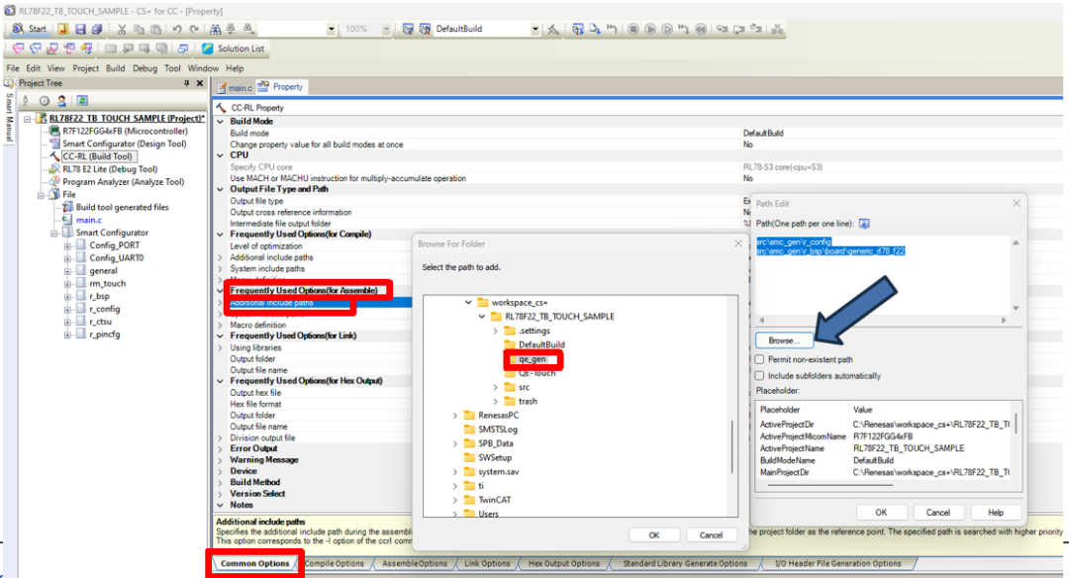Expand the Config_PORT tree node

click(67, 246)
